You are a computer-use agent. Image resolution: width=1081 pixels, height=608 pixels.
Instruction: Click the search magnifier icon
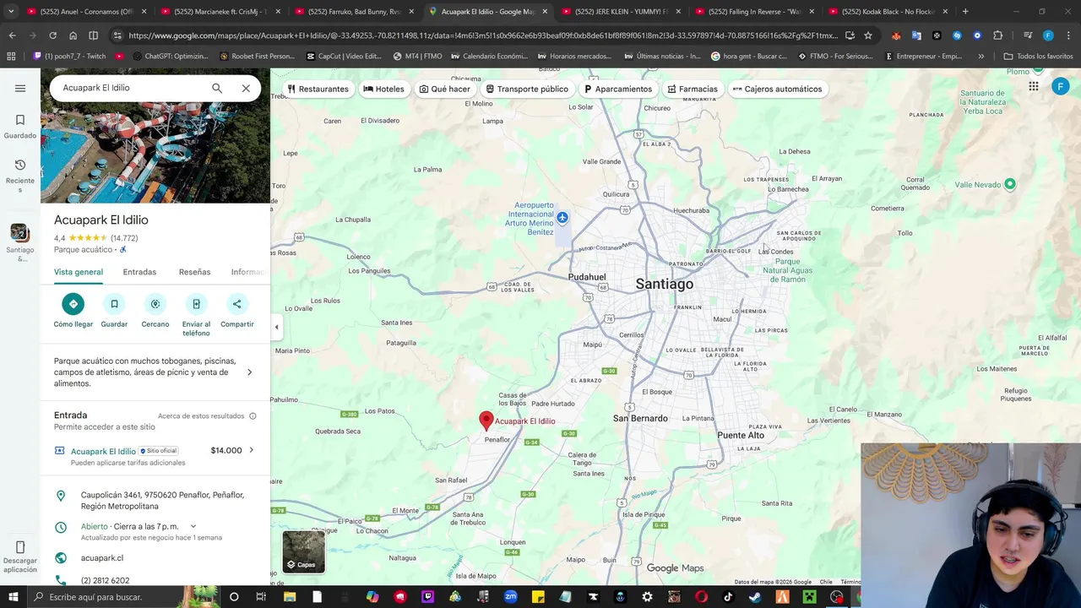(x=217, y=88)
